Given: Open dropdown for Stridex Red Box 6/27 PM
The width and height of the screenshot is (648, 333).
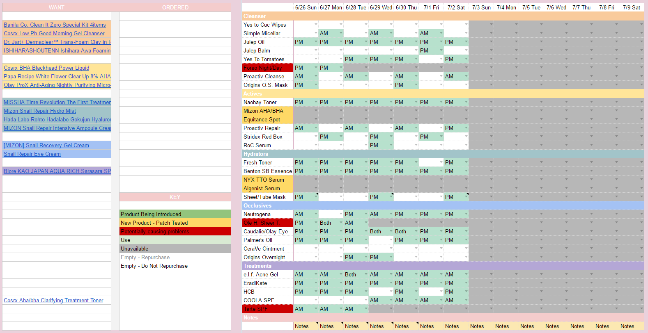Looking at the screenshot, I should (341, 137).
